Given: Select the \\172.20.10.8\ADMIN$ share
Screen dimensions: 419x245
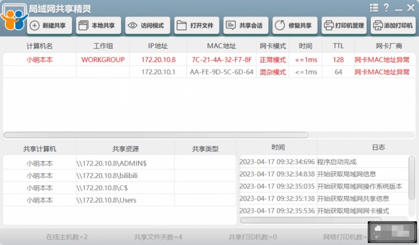Looking at the screenshot, I should [112, 163].
